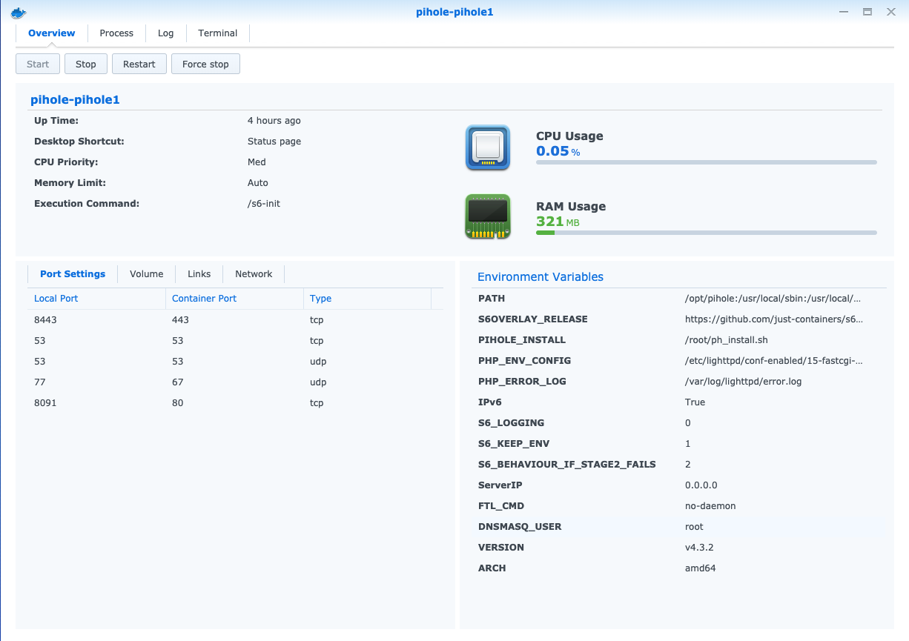Click the RAM Usage progress bar
Image resolution: width=909 pixels, height=641 pixels.
(706, 233)
